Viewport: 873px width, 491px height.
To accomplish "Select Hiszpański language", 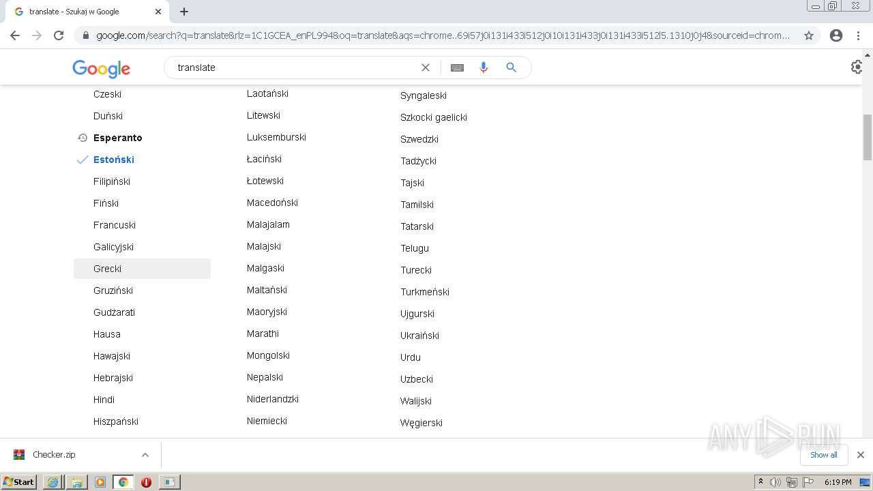I will (116, 421).
